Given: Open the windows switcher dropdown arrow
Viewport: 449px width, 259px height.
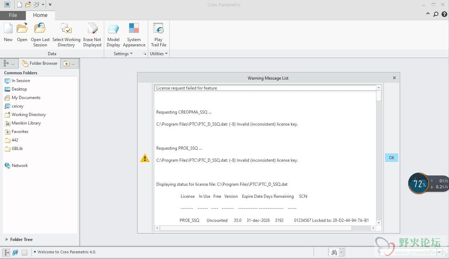Looking at the screenshot, I should [43, 5].
